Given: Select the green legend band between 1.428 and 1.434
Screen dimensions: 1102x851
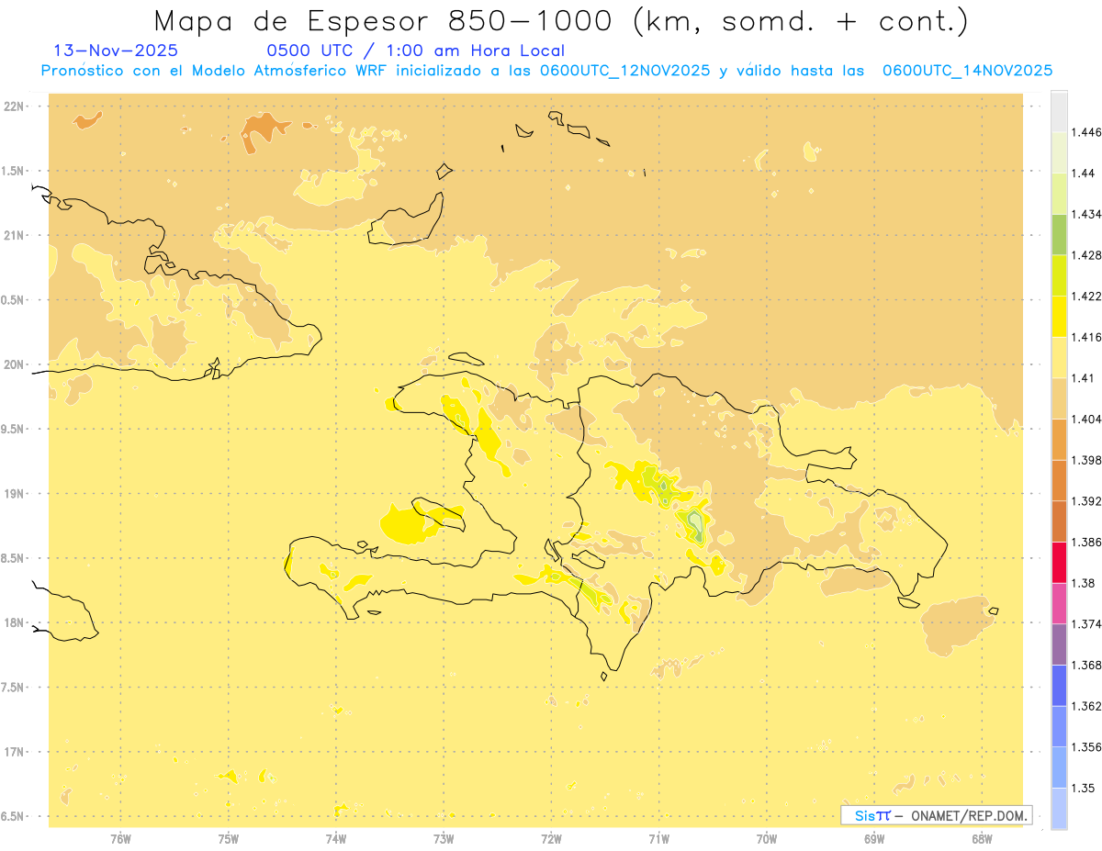Looking at the screenshot, I should [x=1059, y=235].
